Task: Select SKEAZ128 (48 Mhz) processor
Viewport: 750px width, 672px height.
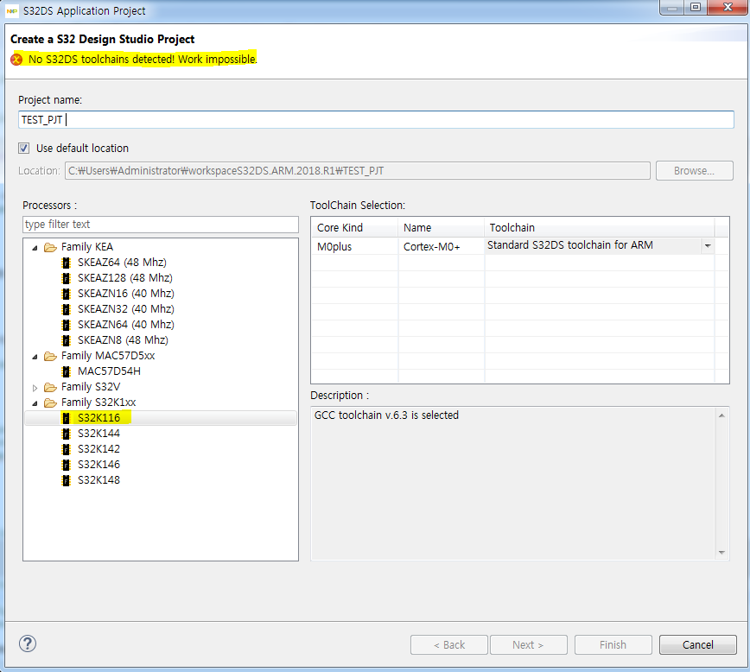Action: pyautogui.click(x=124, y=278)
